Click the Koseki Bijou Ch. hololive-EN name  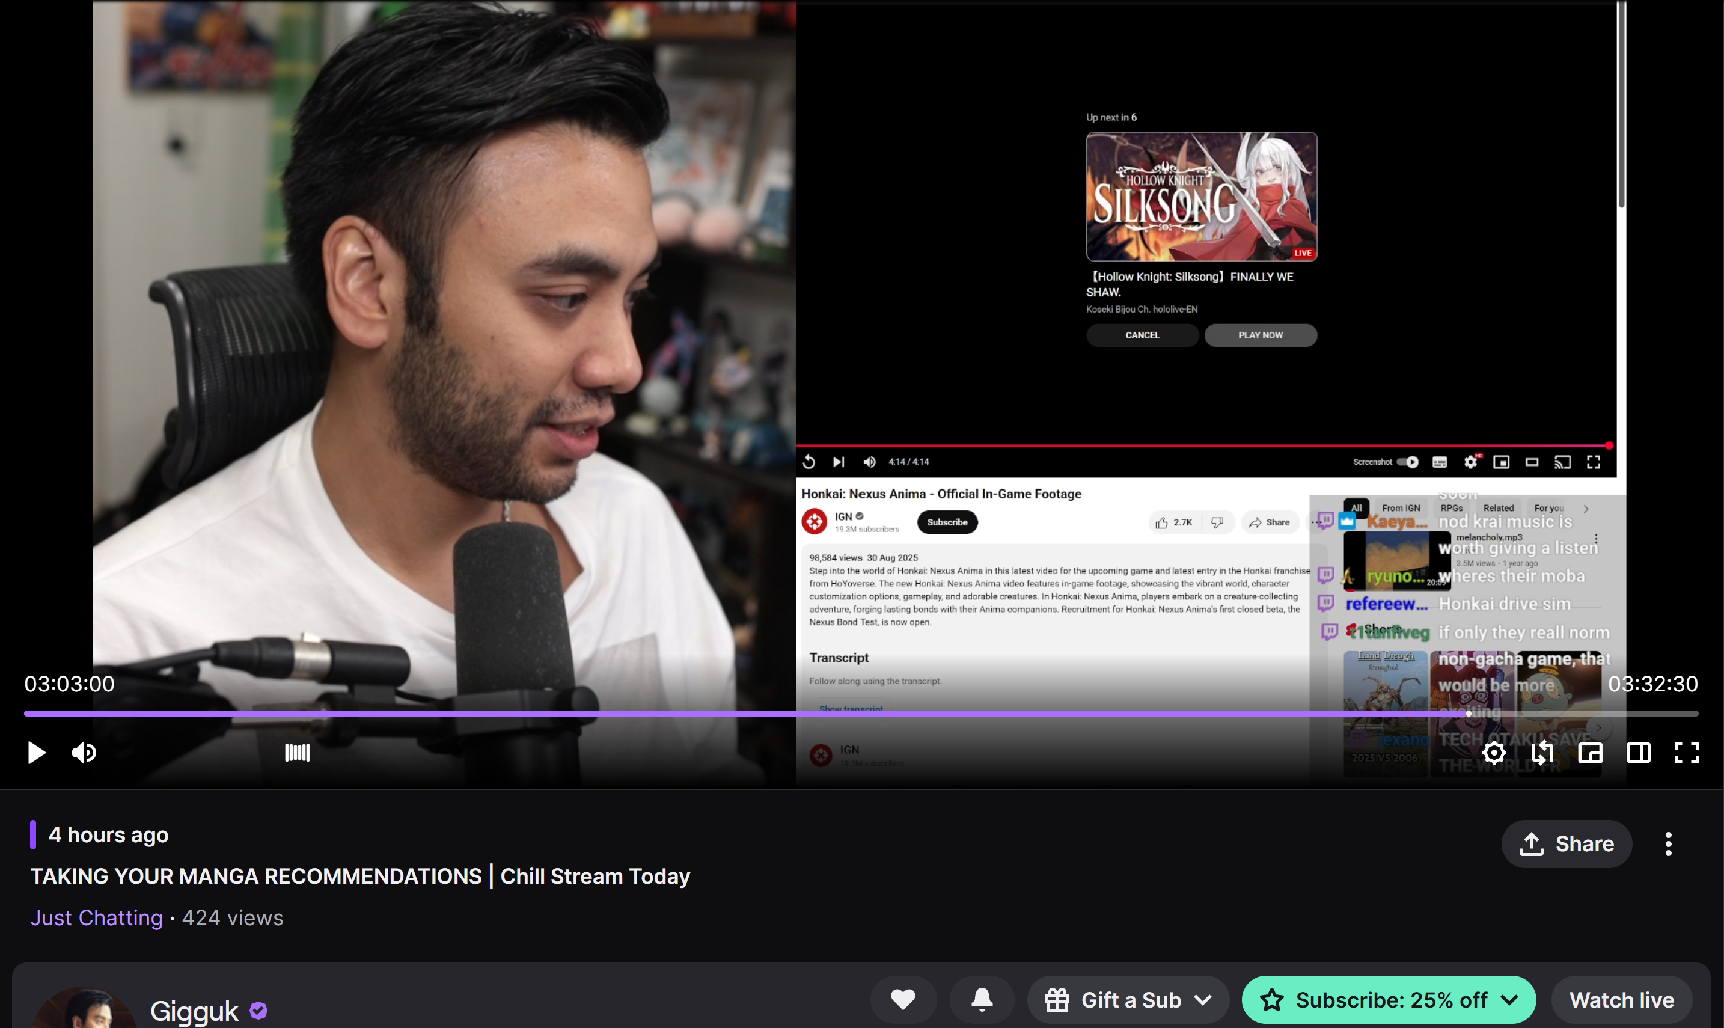point(1142,309)
